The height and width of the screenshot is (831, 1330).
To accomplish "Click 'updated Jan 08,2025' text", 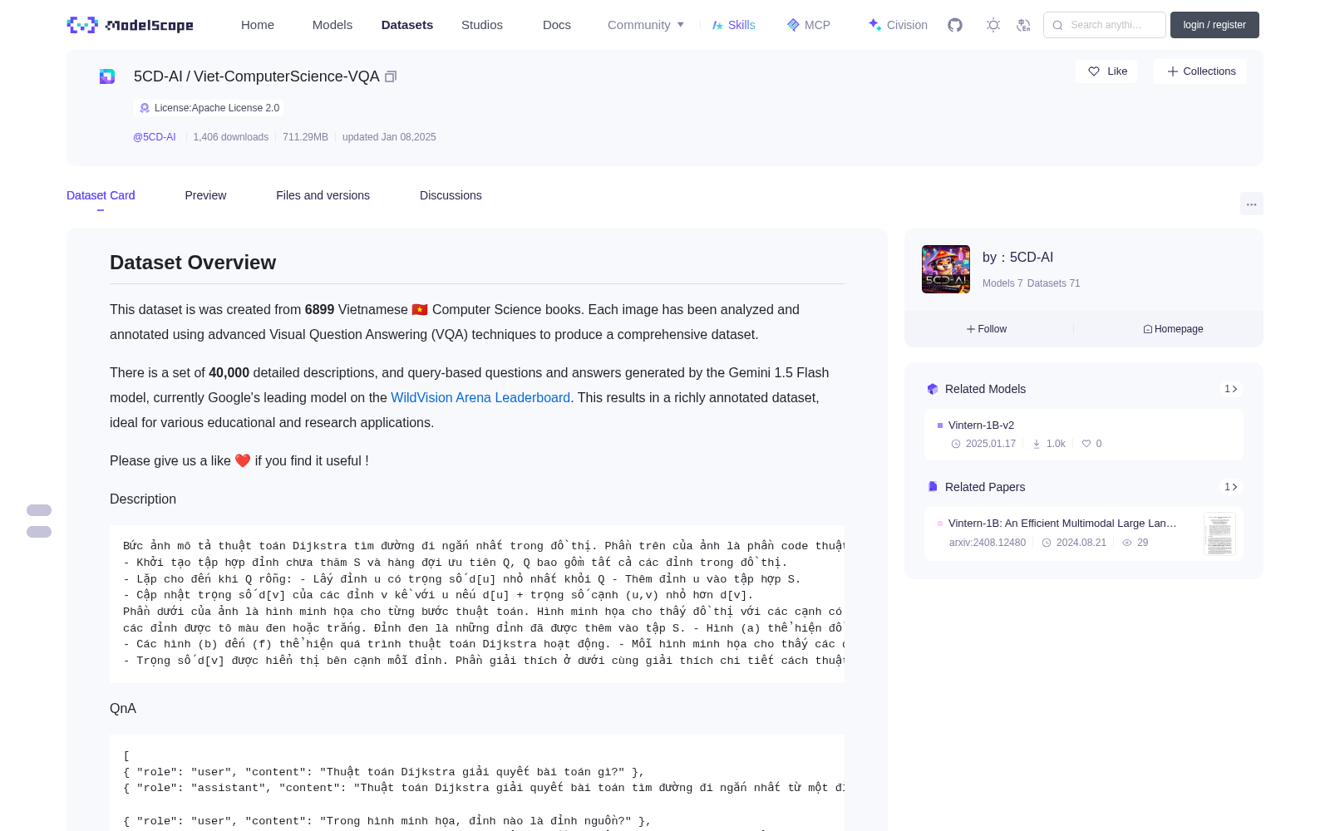I will (x=389, y=137).
